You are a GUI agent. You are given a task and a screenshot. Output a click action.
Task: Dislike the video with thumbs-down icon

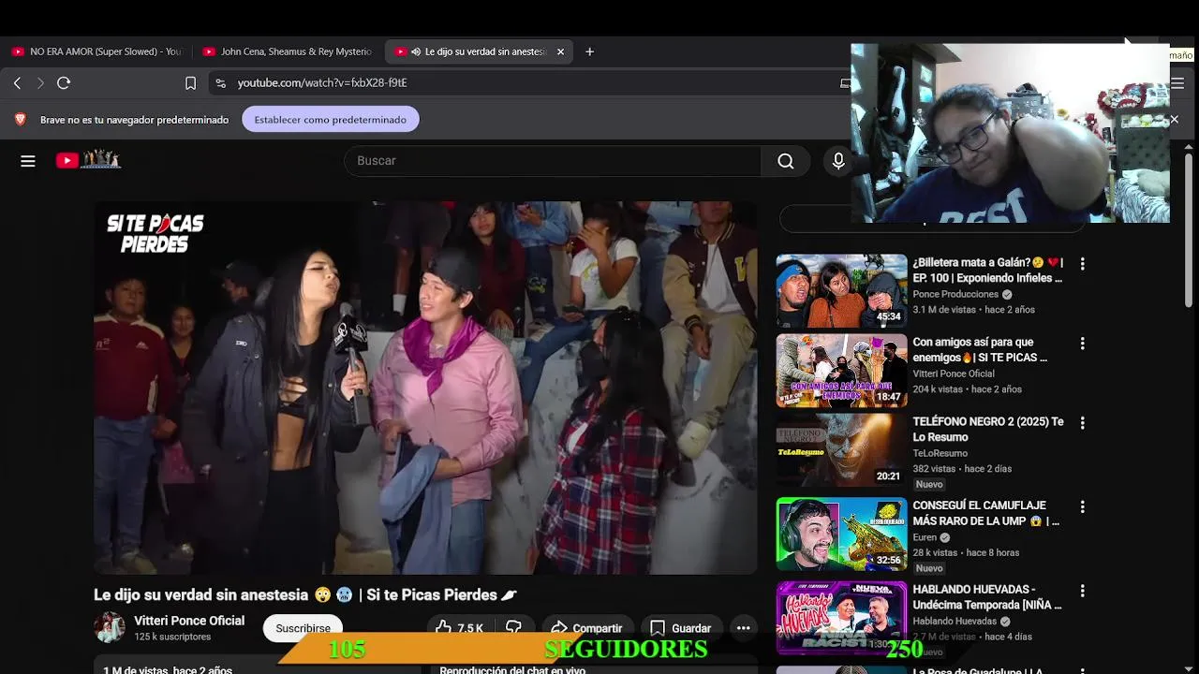pos(513,628)
